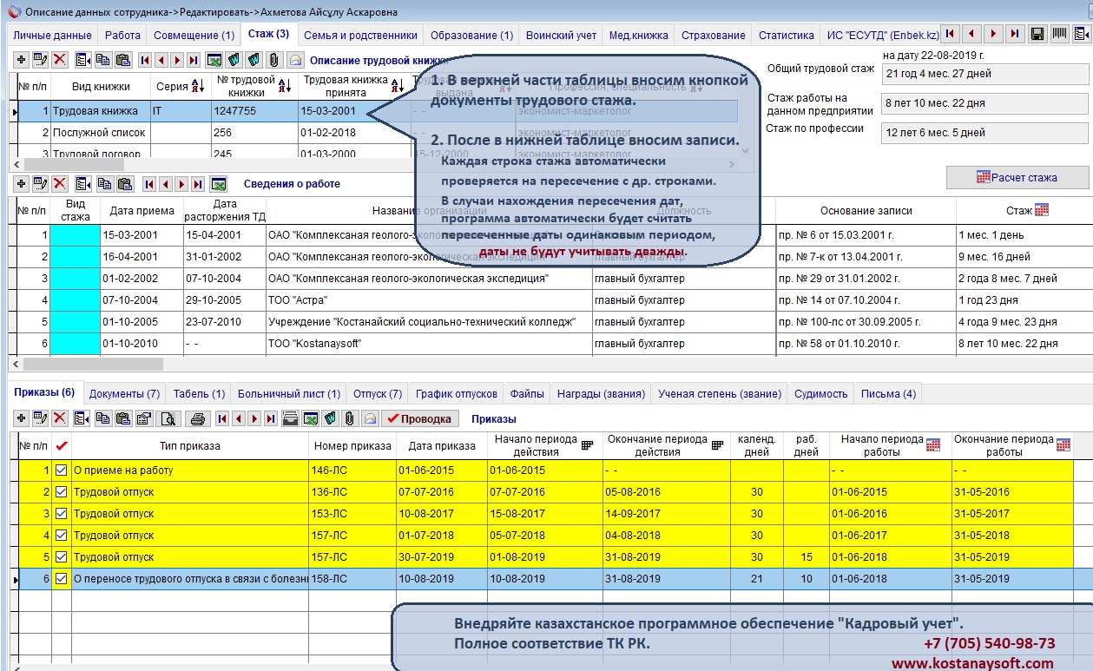Attach file via paperclip in Приказы toolbar
Image resolution: width=1093 pixels, height=671 pixels.
coord(349,418)
